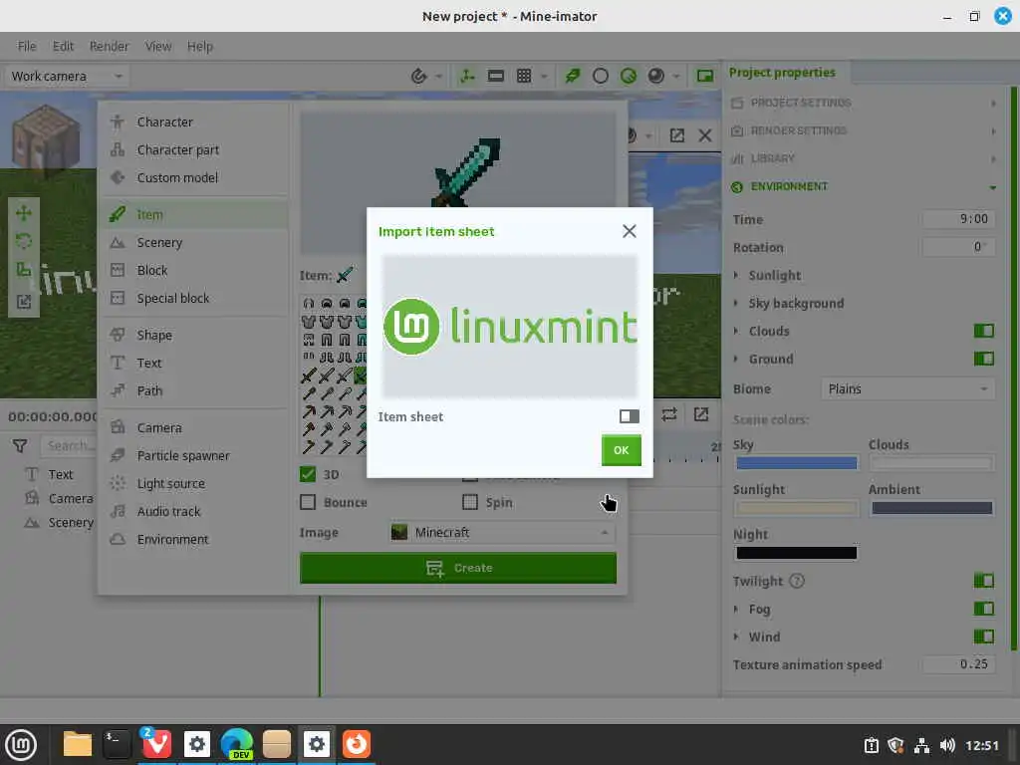Click the rotate tool in viewport toolbar
Screen dimensions: 1020x765
coord(24,241)
